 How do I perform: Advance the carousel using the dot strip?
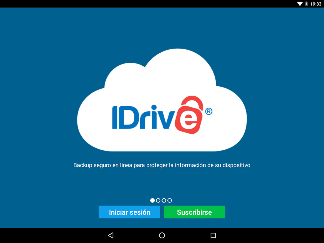pyautogui.click(x=161, y=200)
